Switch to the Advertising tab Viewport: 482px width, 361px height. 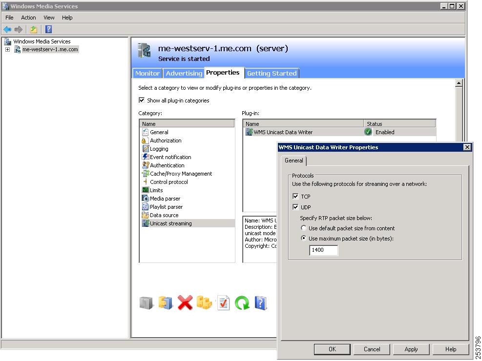point(184,73)
